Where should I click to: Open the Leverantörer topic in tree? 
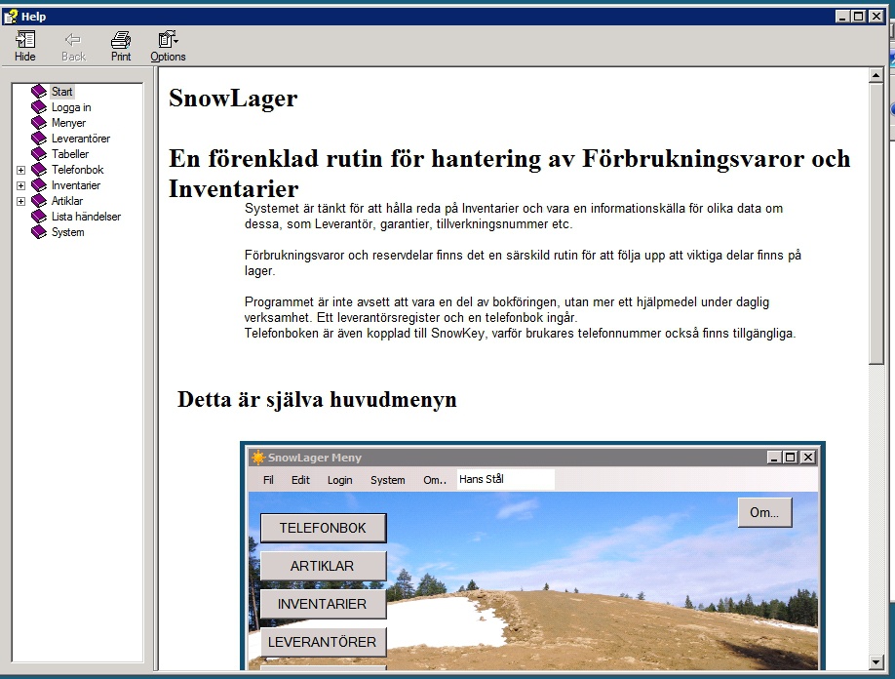point(81,139)
